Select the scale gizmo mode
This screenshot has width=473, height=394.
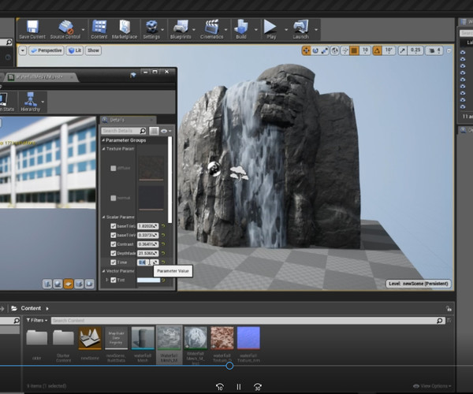tap(325, 50)
